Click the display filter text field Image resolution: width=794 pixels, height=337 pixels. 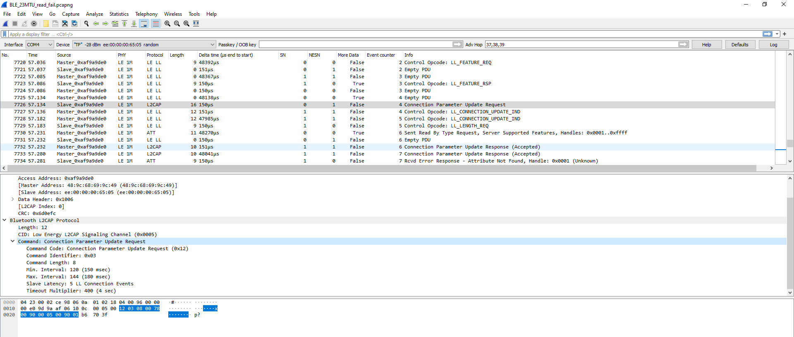(385, 34)
